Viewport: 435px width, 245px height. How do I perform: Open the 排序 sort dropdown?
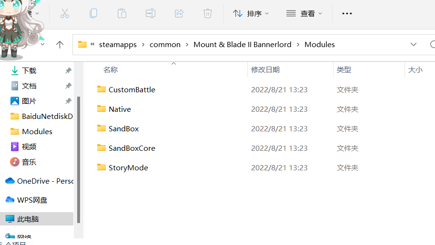click(x=251, y=13)
